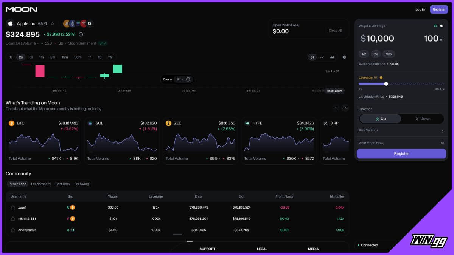
Task: Select the Tesla quick-asset icon beside AAPL
Action: click(x=84, y=23)
